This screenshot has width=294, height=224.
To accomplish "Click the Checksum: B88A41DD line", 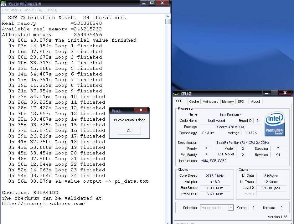I will 30,193.
